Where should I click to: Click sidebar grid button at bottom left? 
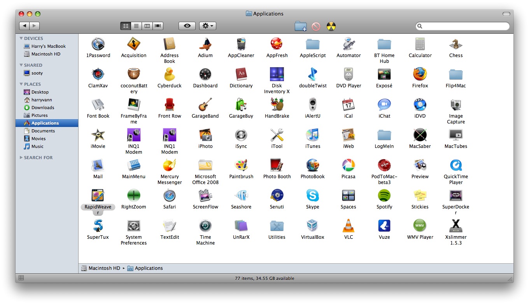[21, 278]
